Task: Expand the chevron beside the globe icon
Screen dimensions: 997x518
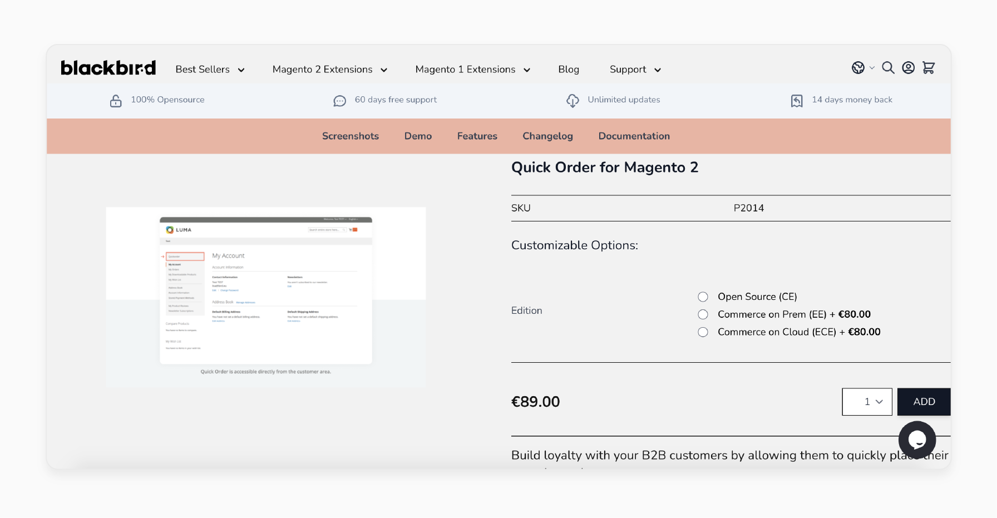Action: click(872, 68)
